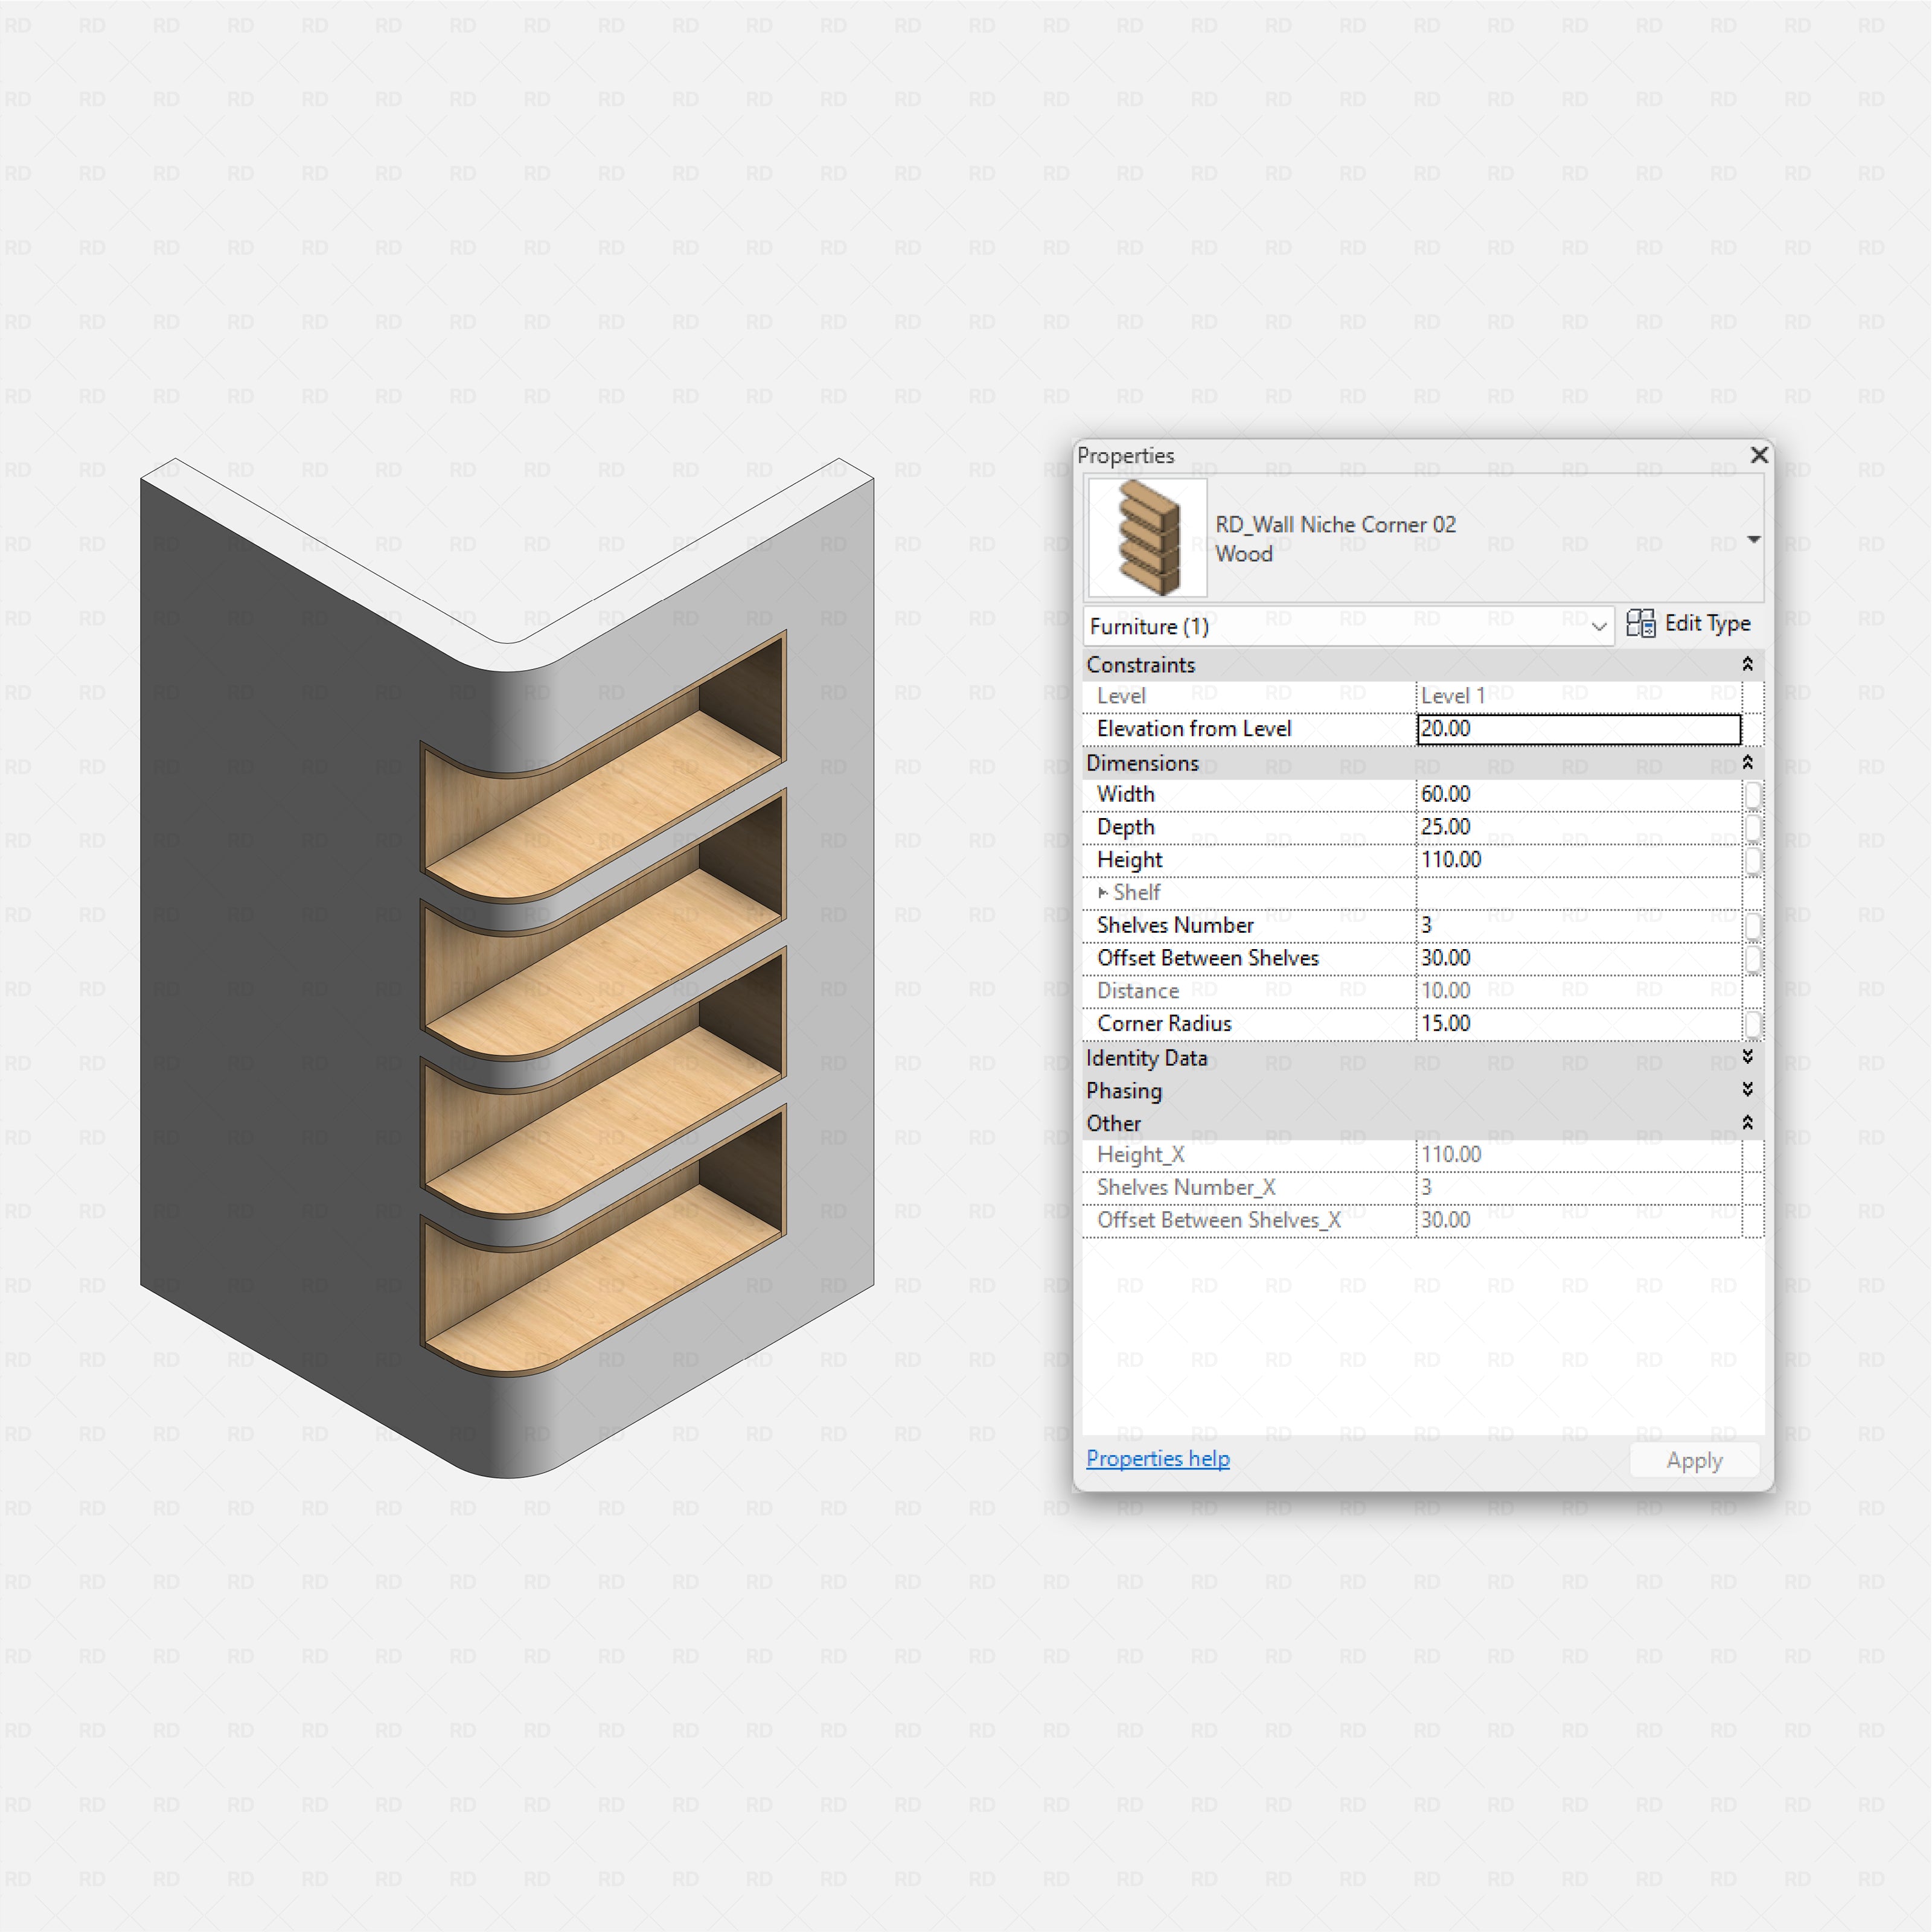Open the type selector dropdown arrow

(1754, 539)
